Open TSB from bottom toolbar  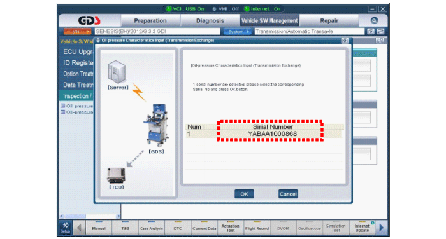click(125, 228)
